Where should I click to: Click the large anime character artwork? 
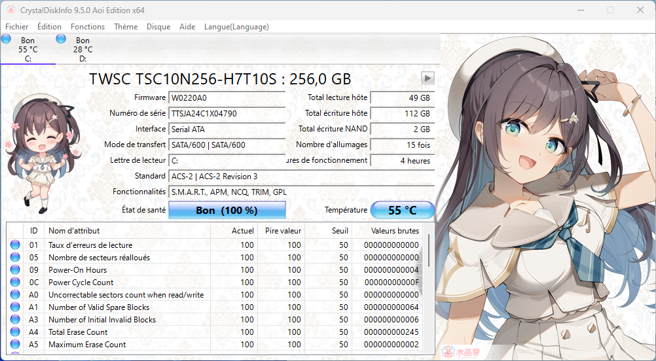[x=545, y=196]
